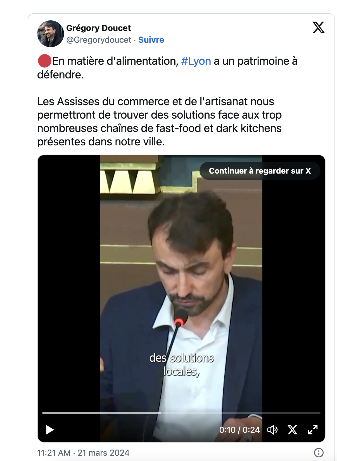
Task: Open the X logo at tweet's top corner
Action: click(319, 27)
